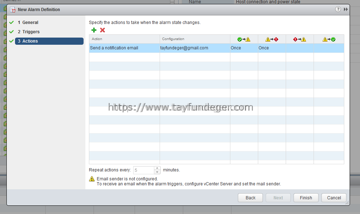Open 'Once' cell under warning-to-critical column
360x214 pixels.
click(x=272, y=48)
